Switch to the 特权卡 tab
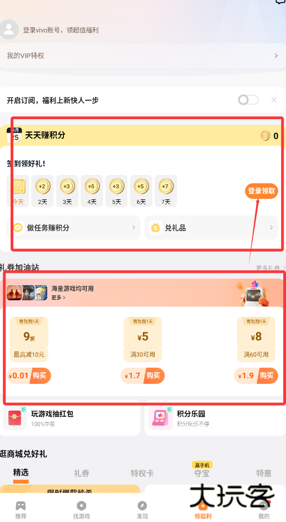The width and height of the screenshot is (286, 522). tap(142, 473)
